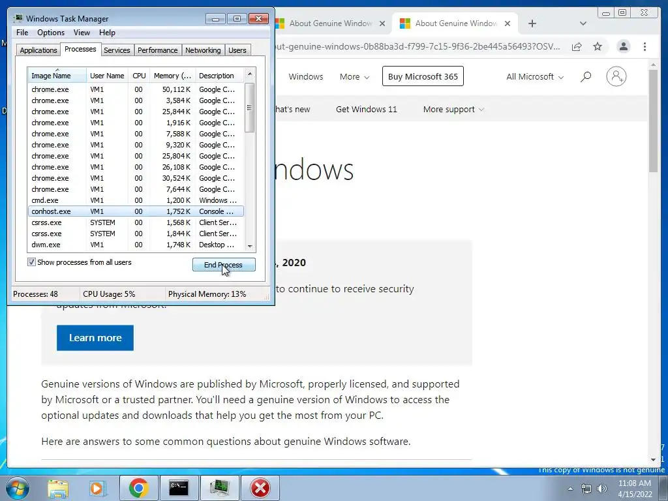Select the chrome.exe row using 1,916 K
The width and height of the screenshot is (668, 501).
click(x=136, y=123)
